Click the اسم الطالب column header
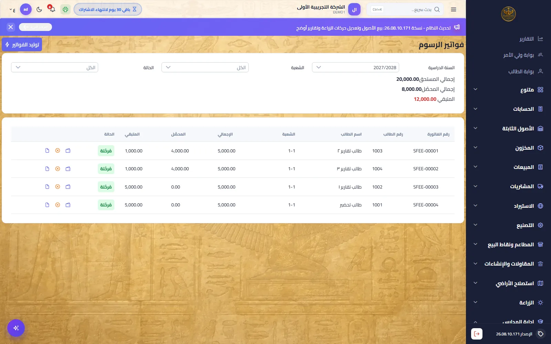Viewport: 551px width, 344px height. click(351, 134)
